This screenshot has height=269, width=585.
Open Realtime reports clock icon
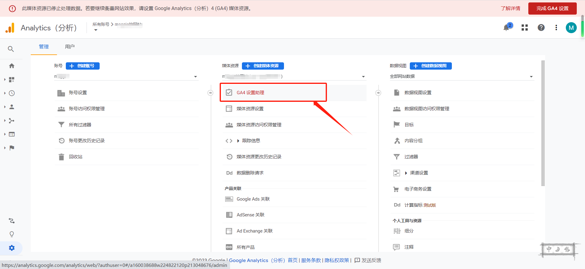(x=12, y=93)
